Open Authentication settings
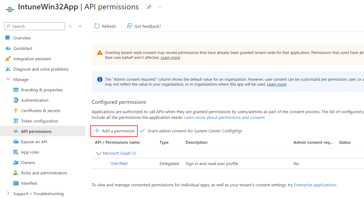 point(35,100)
